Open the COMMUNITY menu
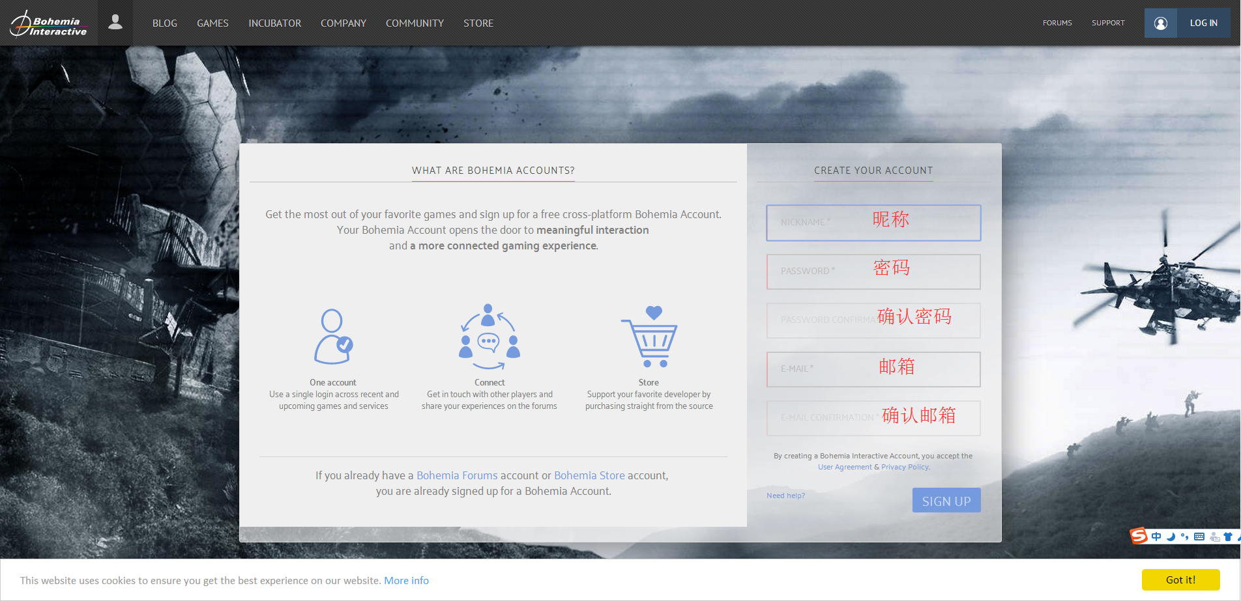Viewport: 1241px width, 601px height. pyautogui.click(x=415, y=23)
